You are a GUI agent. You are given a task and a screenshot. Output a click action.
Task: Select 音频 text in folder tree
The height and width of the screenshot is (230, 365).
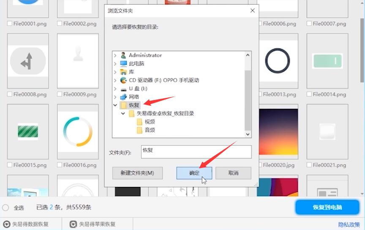[x=150, y=130]
